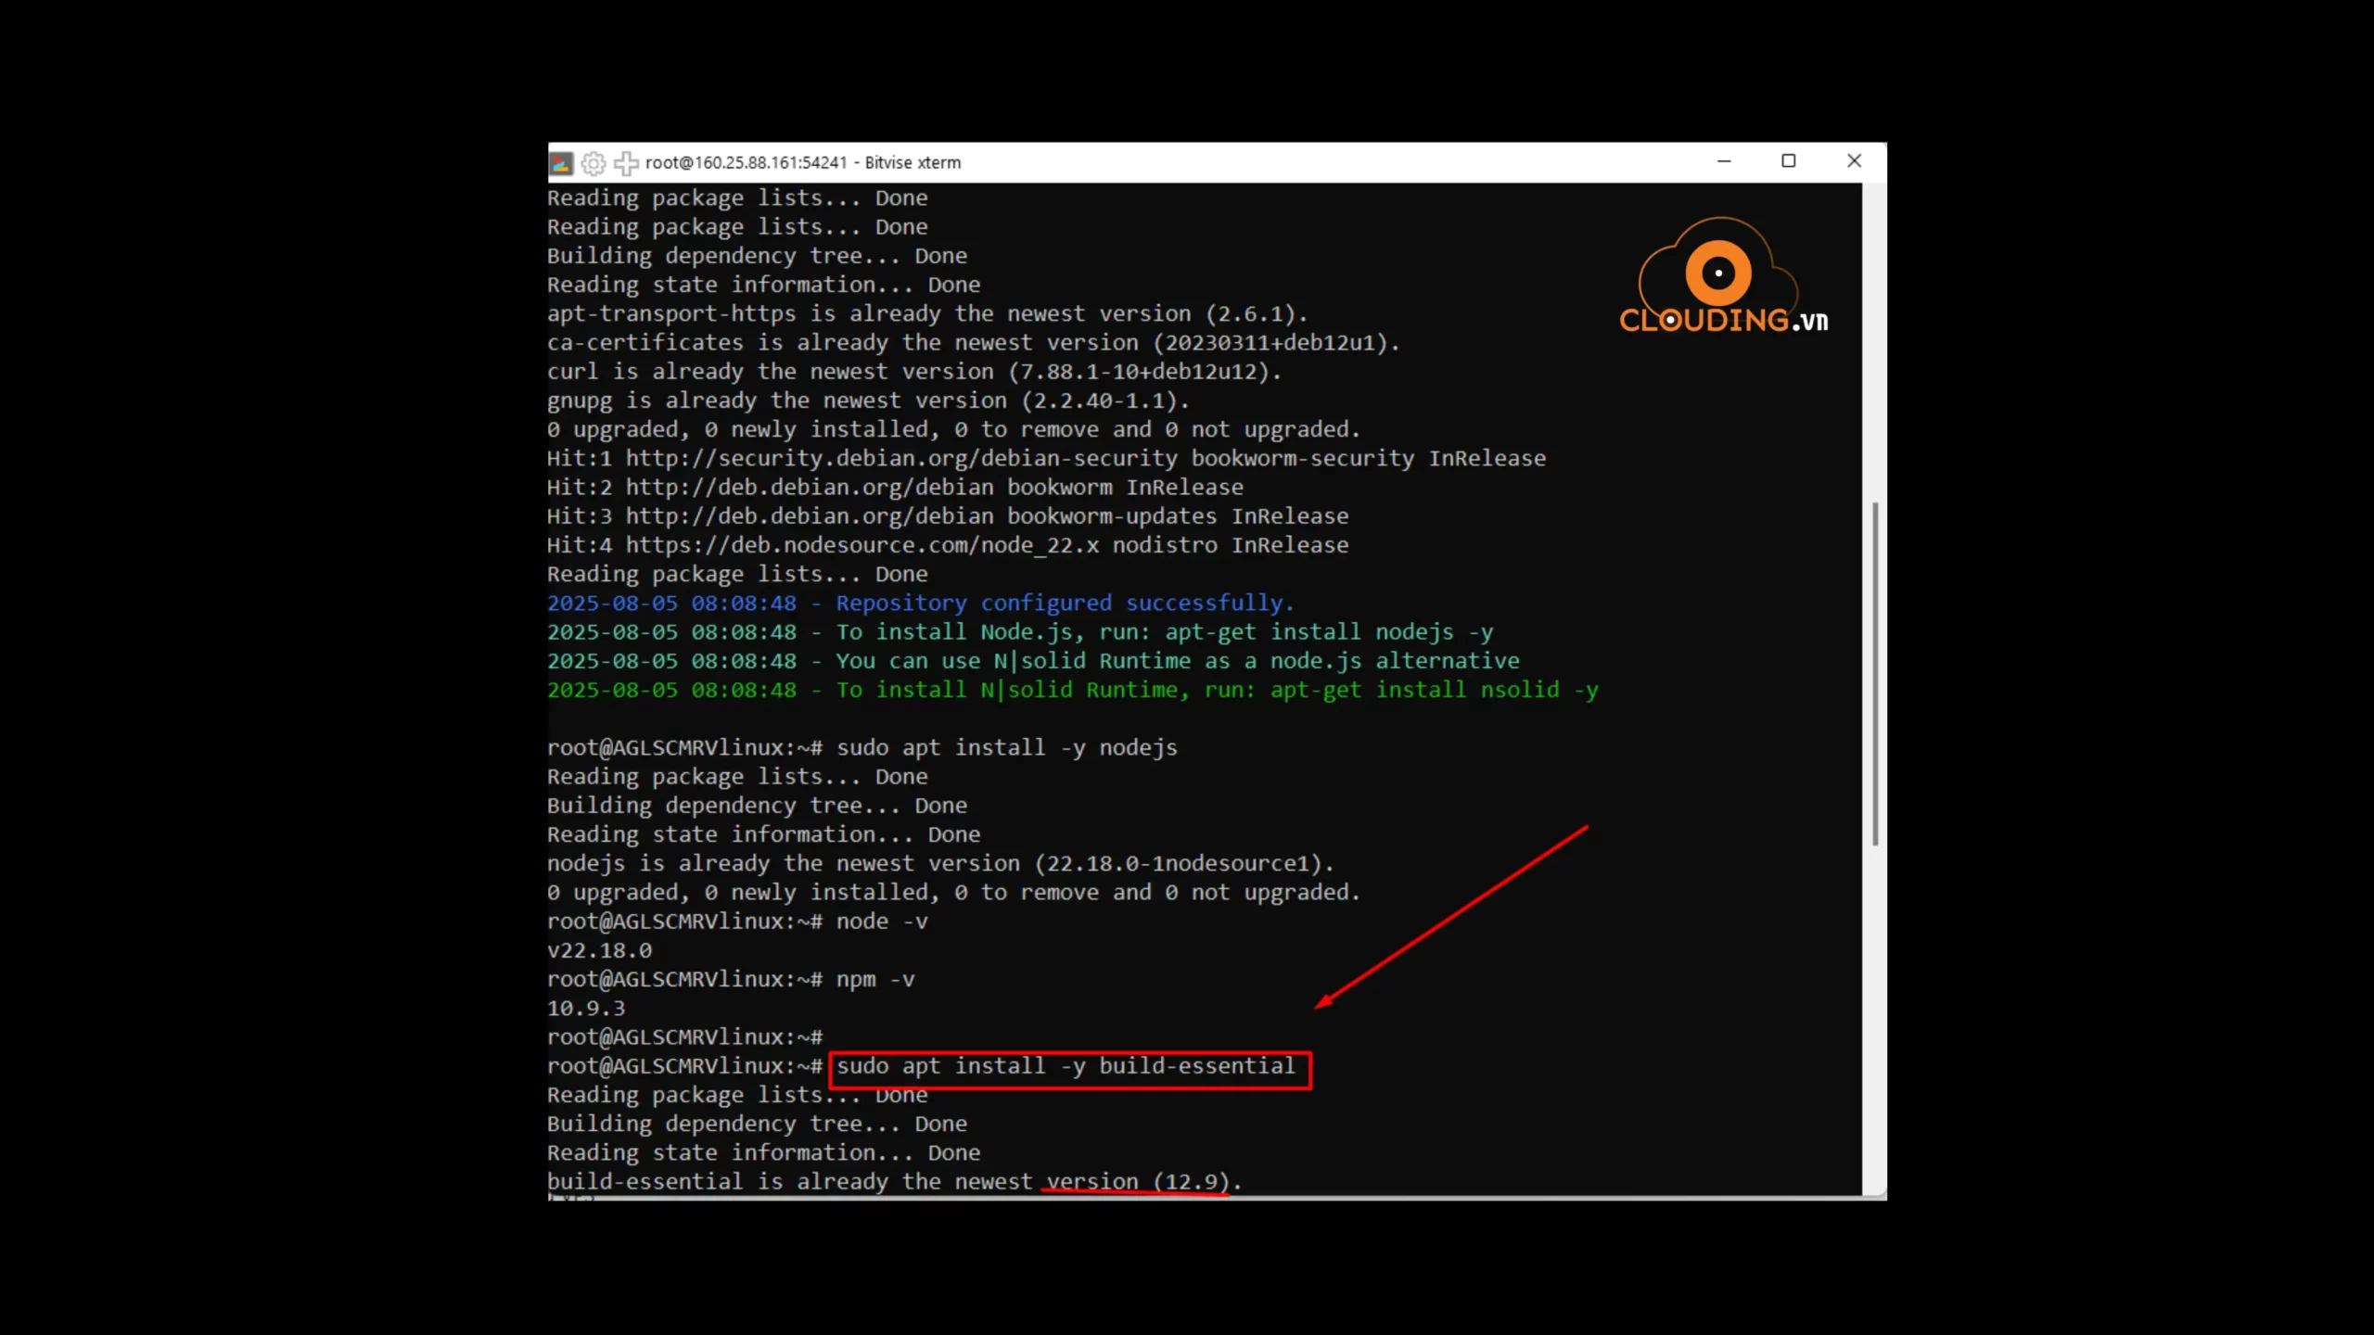Minimize the Bitvise xterm window
Image resolution: width=2374 pixels, height=1335 pixels.
(1724, 161)
